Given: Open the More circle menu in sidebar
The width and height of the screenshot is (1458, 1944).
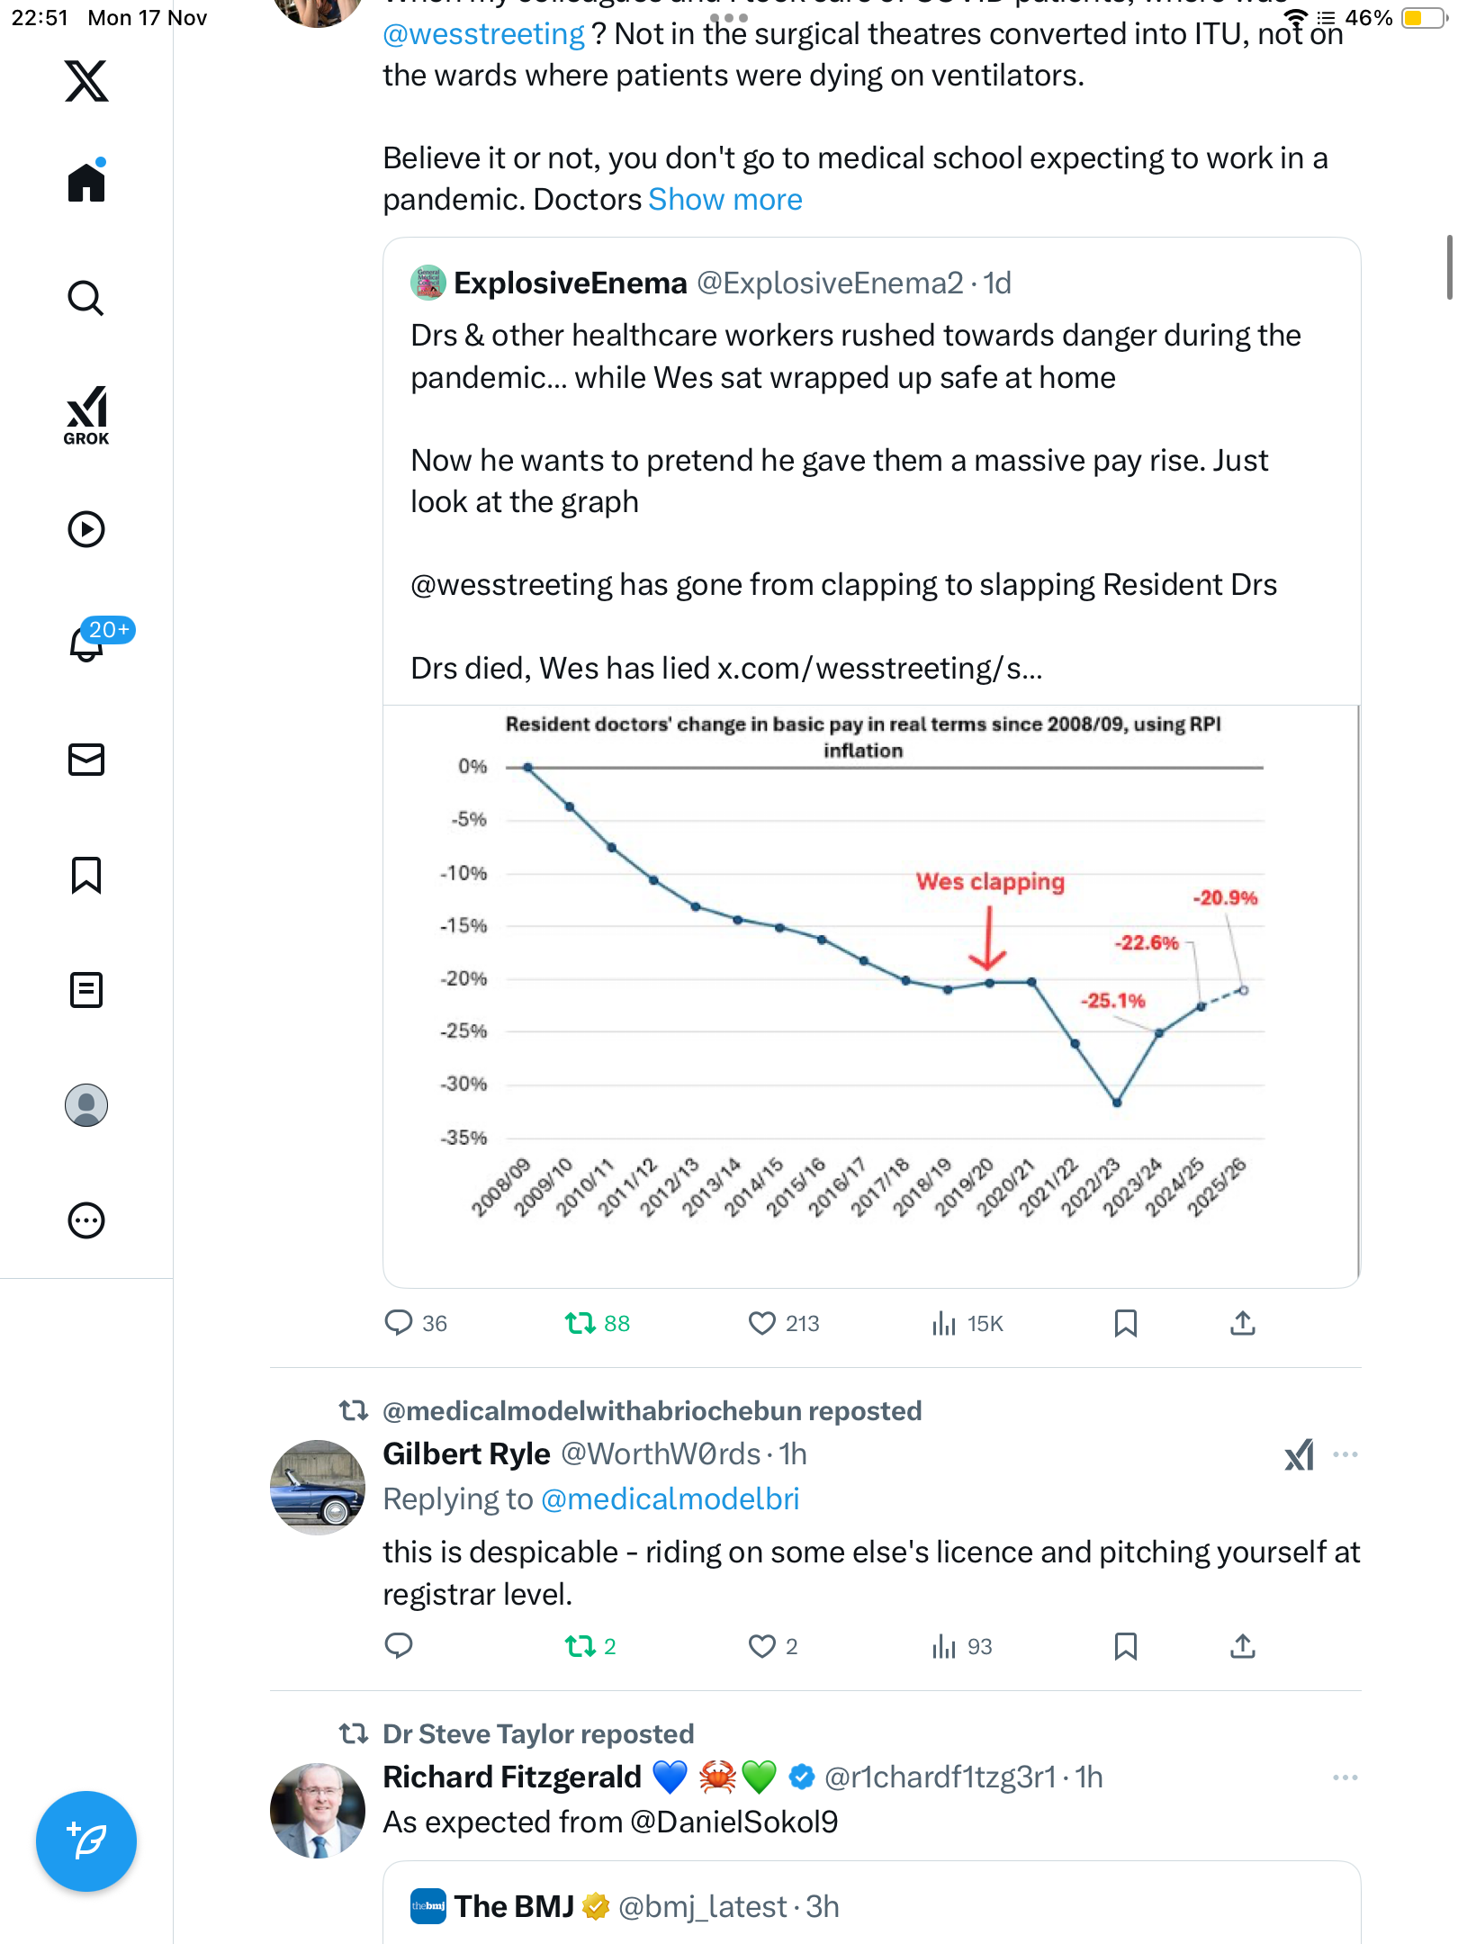Looking at the screenshot, I should [86, 1220].
